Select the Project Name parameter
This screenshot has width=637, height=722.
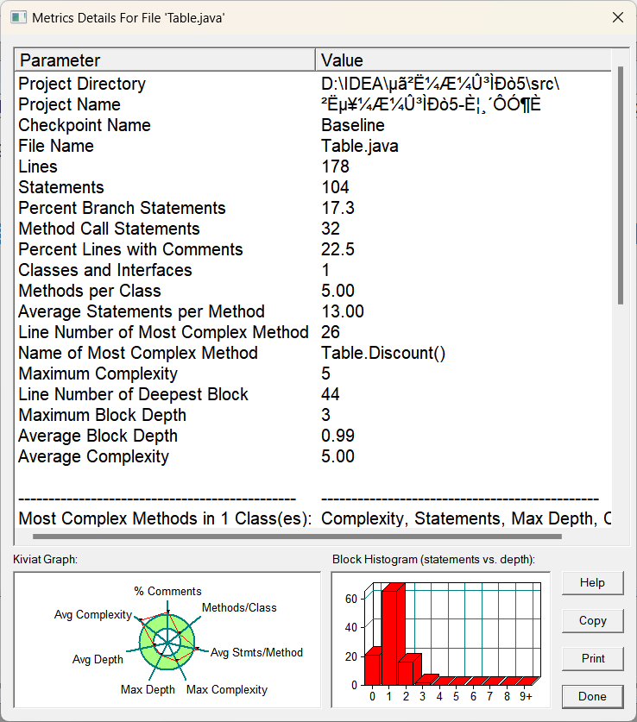coord(70,104)
